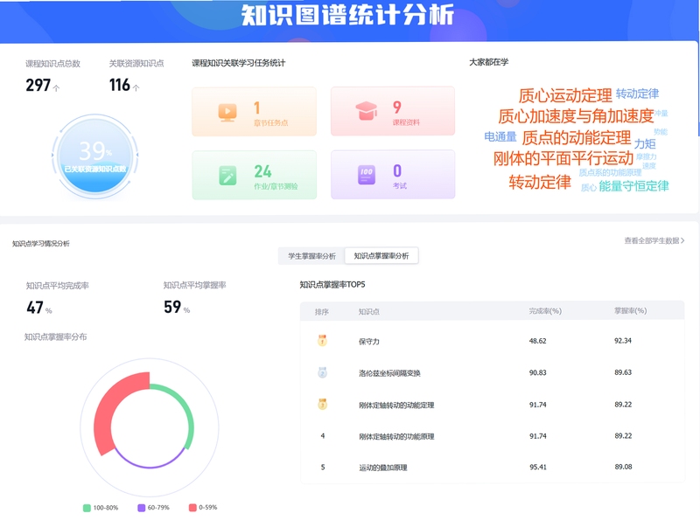
Task: Click the 完成率(%) column header
Action: pyautogui.click(x=545, y=311)
